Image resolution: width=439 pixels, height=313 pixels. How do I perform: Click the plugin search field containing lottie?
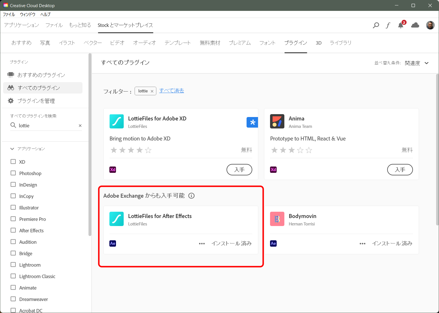(46, 126)
